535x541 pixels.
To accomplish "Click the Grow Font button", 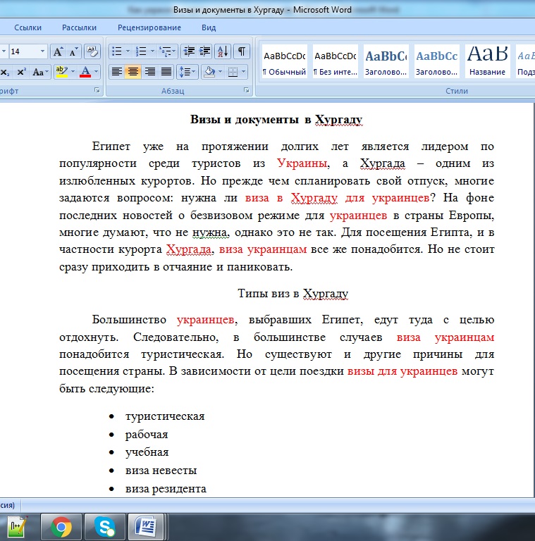I will (x=58, y=51).
